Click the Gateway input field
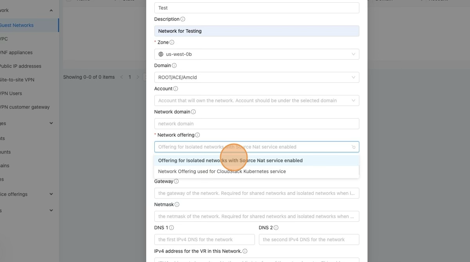This screenshot has height=262, width=470. 257,193
